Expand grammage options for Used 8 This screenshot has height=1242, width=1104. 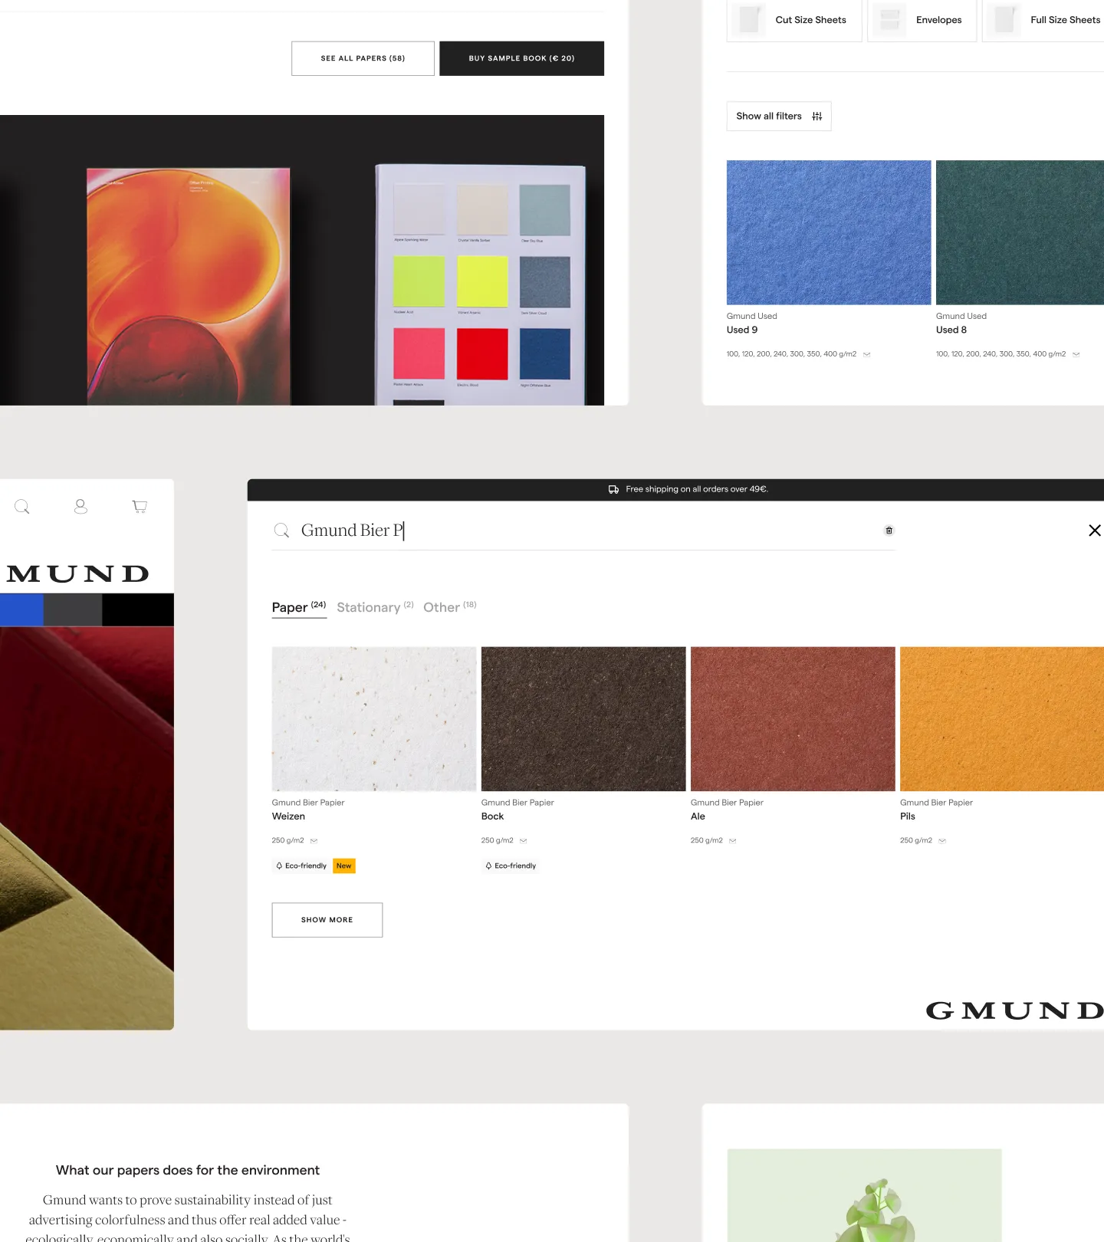(x=1076, y=354)
